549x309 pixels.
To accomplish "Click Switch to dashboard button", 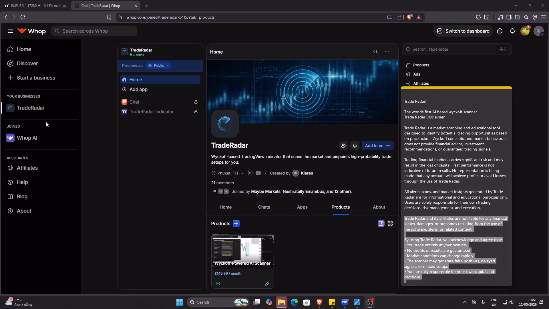I will [x=463, y=31].
